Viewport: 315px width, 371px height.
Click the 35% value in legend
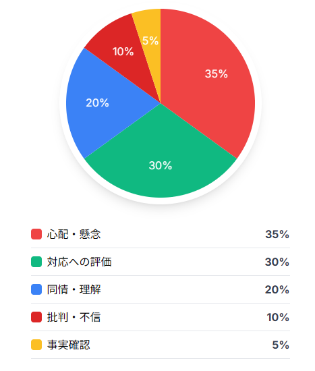point(277,235)
